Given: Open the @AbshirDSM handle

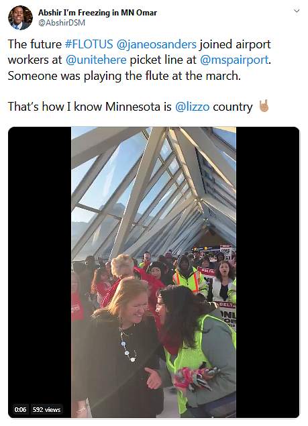Looking at the screenshot, I should click(x=62, y=23).
